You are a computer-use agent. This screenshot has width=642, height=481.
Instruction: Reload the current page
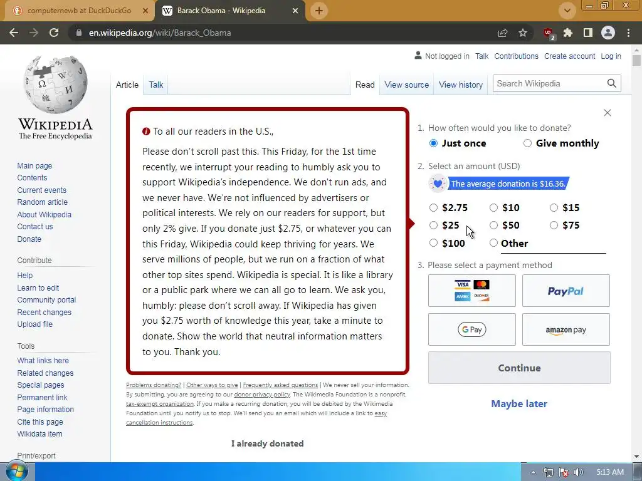pyautogui.click(x=54, y=33)
